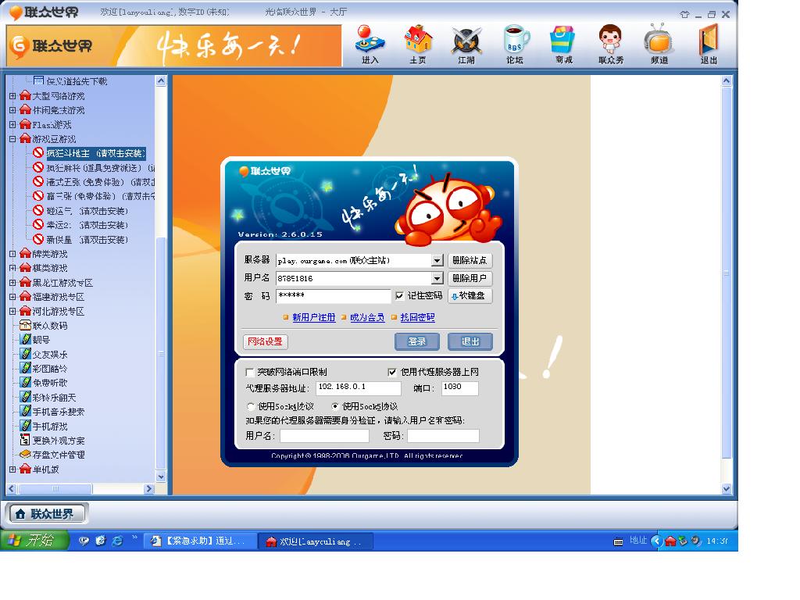
Task: Expand the 黑龙江游戏专区 tree node
Action: 12,282
